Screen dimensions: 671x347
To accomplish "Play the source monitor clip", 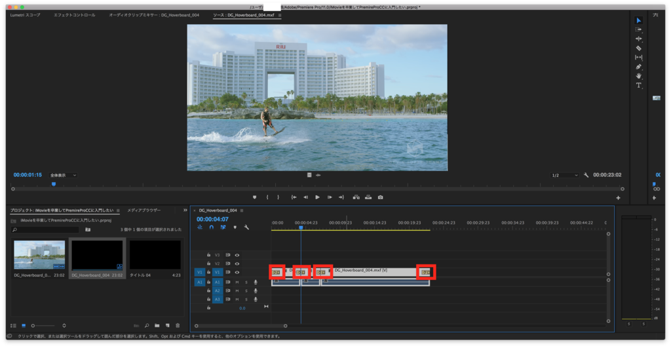I will 318,197.
